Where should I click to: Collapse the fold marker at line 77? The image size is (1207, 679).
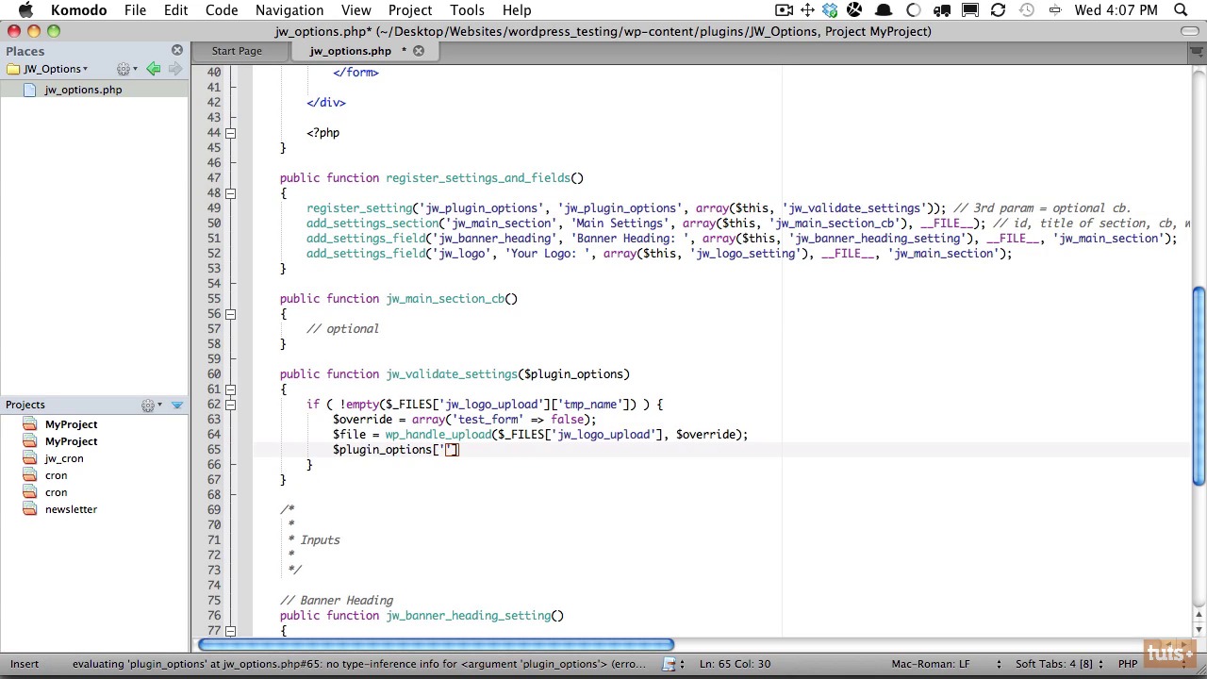(x=230, y=631)
